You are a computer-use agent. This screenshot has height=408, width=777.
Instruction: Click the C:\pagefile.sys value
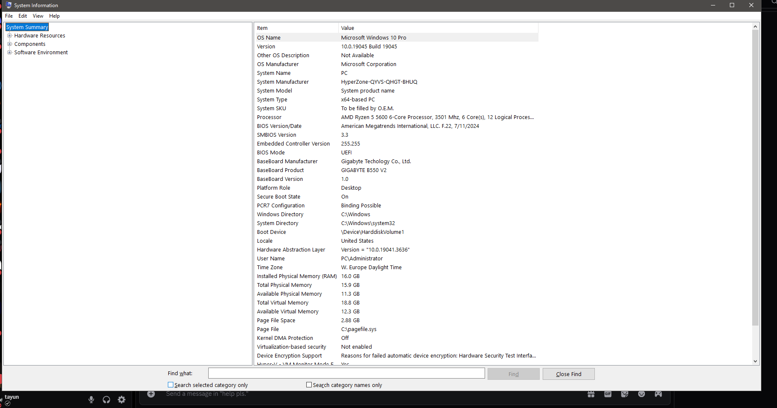(x=359, y=329)
